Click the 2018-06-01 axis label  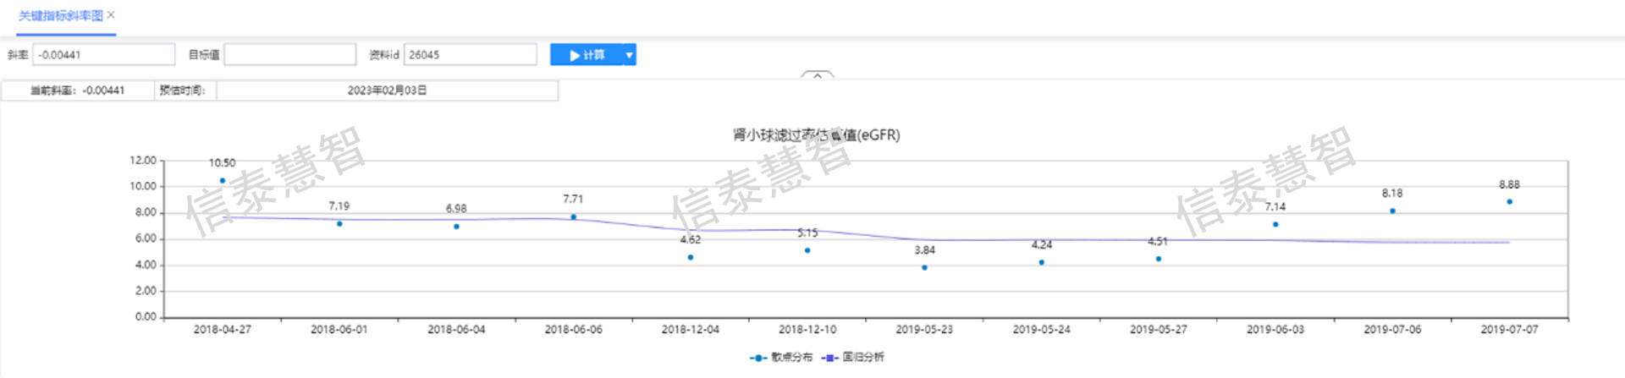tap(339, 330)
